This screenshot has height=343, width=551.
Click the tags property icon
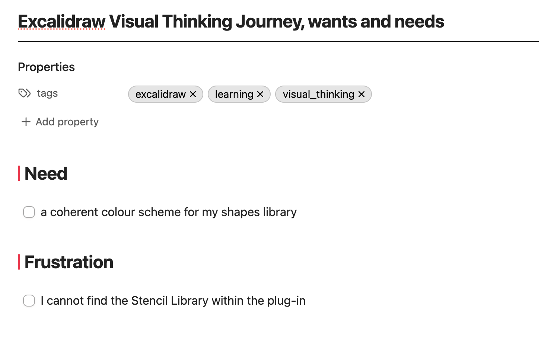coord(25,93)
